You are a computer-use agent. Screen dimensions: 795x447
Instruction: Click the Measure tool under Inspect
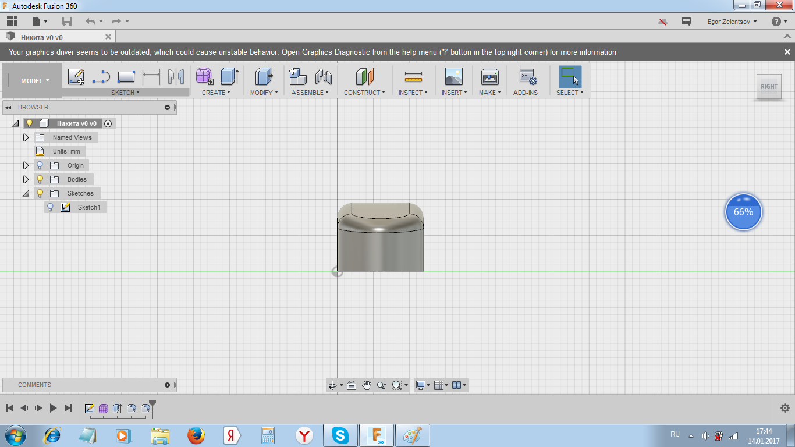[413, 77]
